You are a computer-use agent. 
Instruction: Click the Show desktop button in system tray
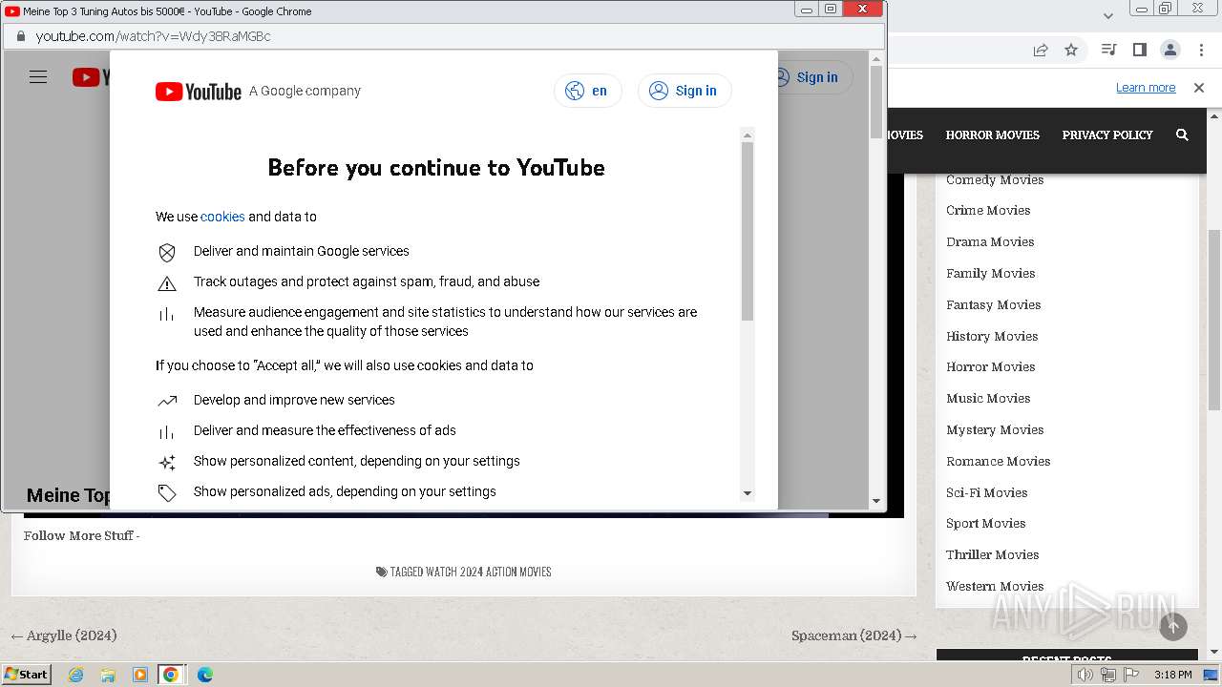pos(1211,675)
